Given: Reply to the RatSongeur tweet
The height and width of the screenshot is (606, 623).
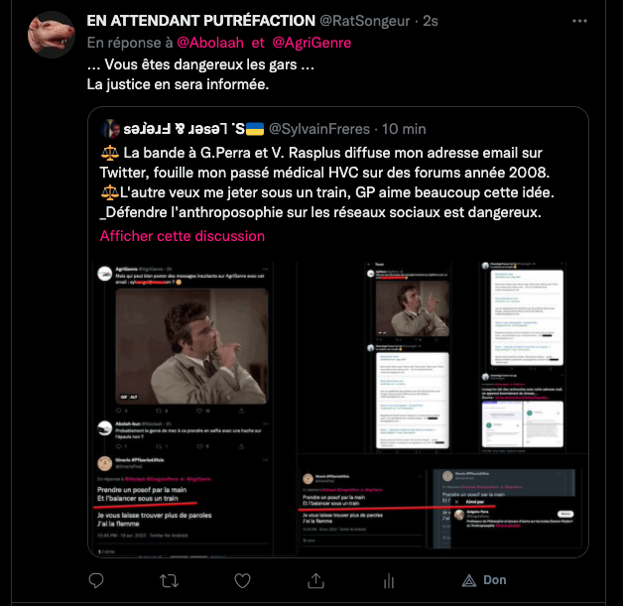Looking at the screenshot, I should point(95,580).
